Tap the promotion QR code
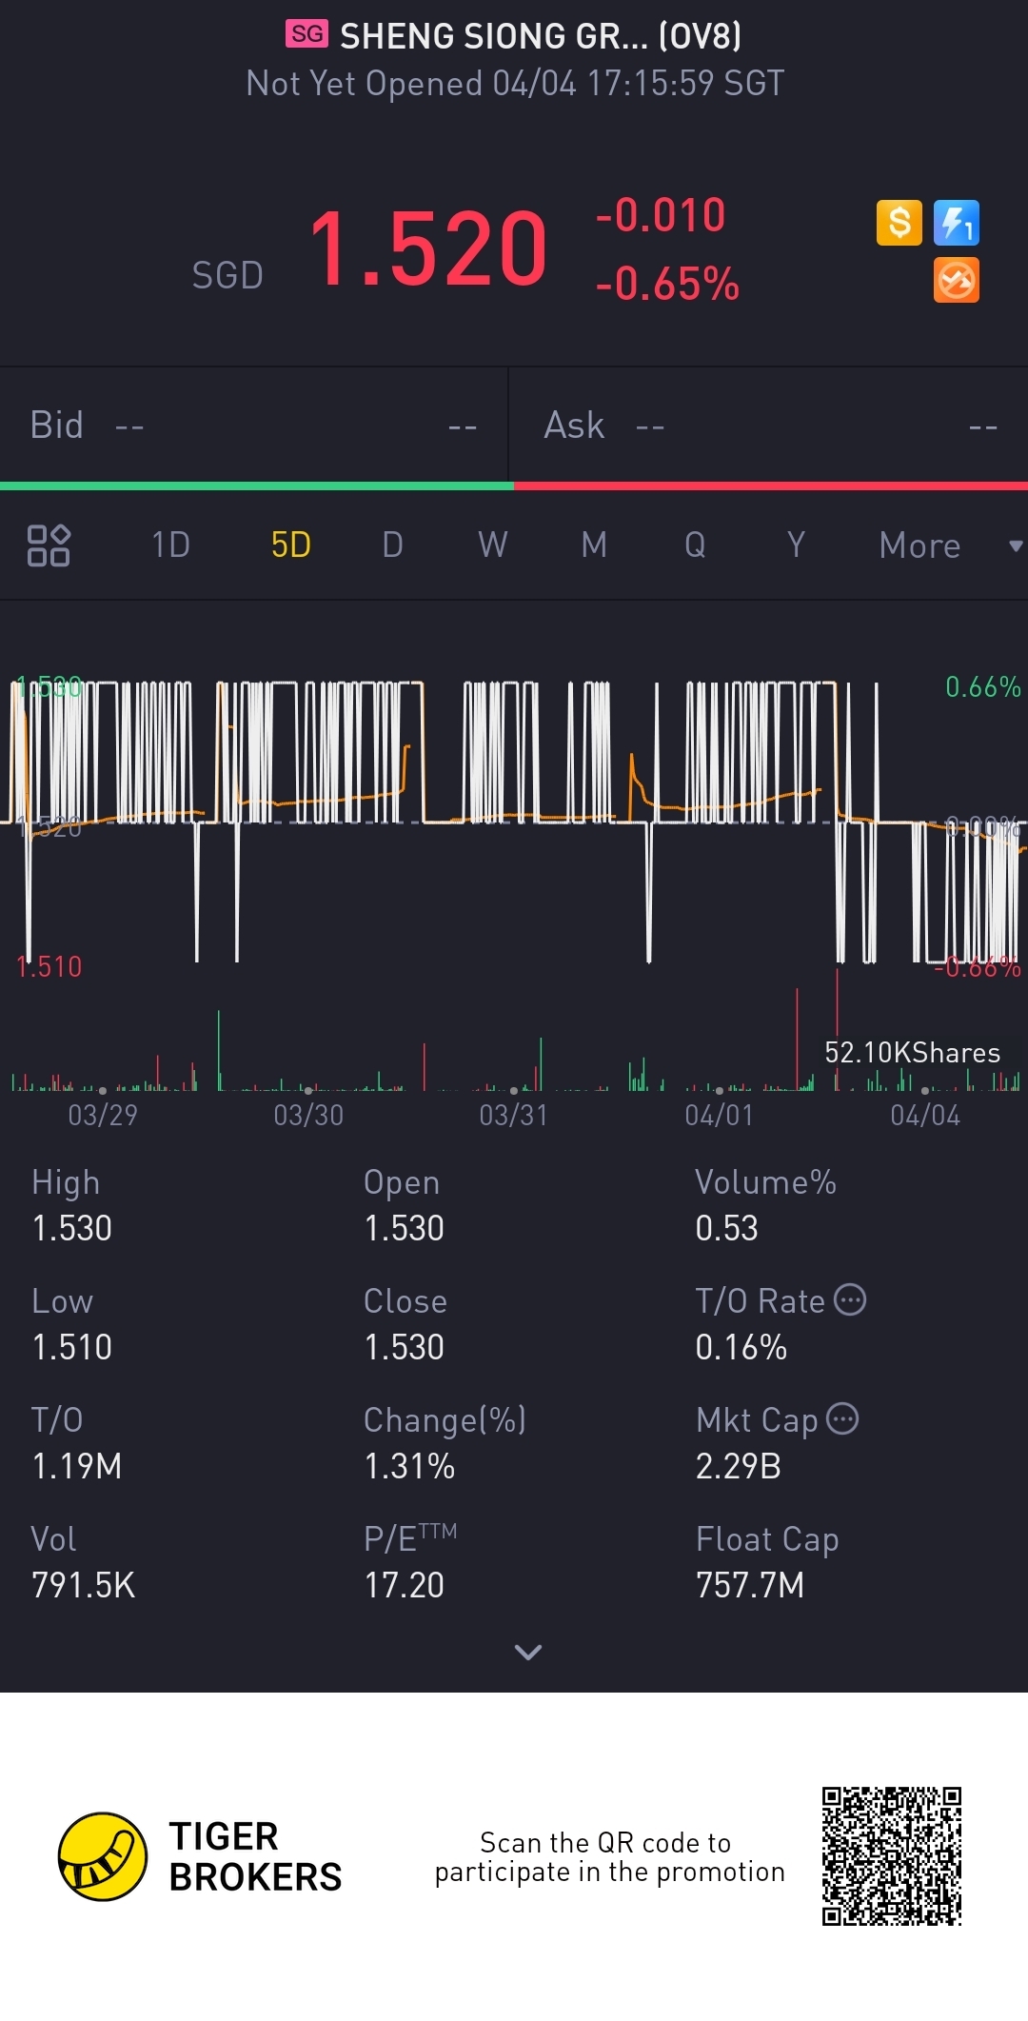This screenshot has width=1028, height=2021. [x=892, y=1856]
